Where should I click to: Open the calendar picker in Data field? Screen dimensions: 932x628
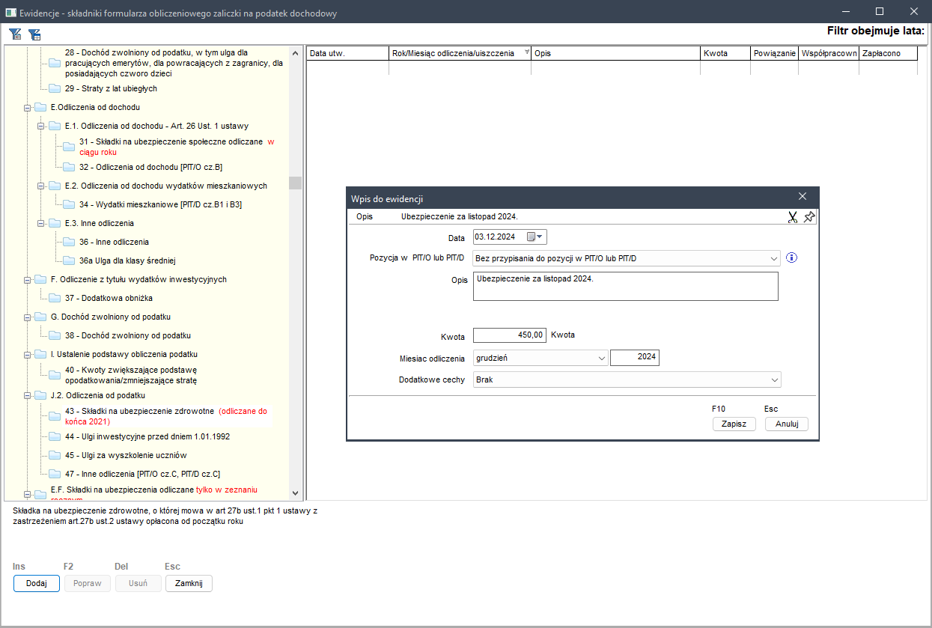point(536,237)
